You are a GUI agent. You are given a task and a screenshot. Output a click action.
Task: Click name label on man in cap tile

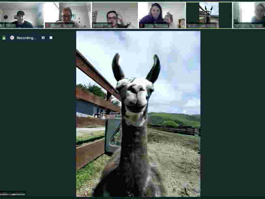(x=8, y=25)
